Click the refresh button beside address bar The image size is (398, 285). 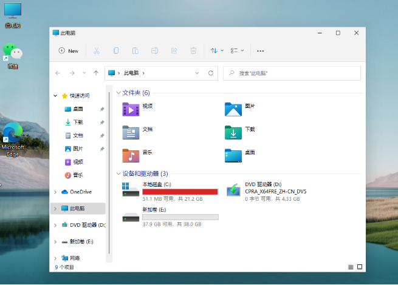(x=211, y=73)
